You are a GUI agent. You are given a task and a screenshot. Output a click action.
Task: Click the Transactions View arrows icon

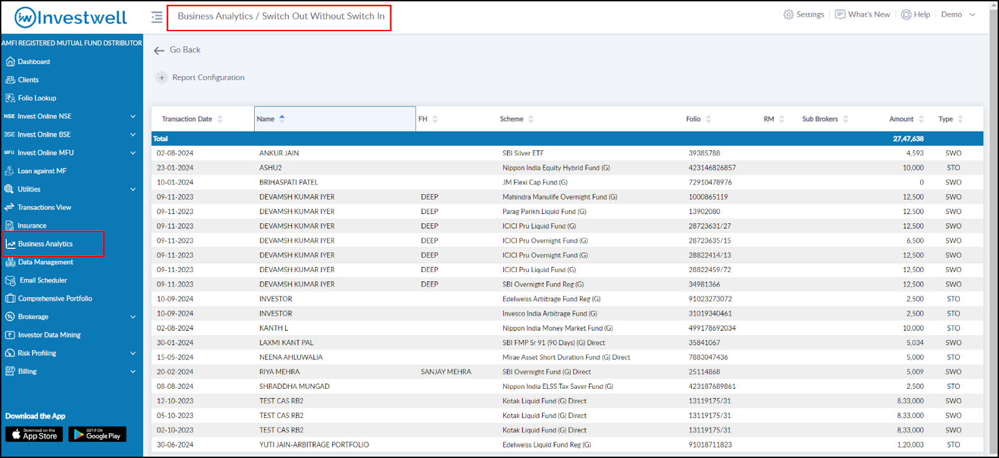pos(9,207)
